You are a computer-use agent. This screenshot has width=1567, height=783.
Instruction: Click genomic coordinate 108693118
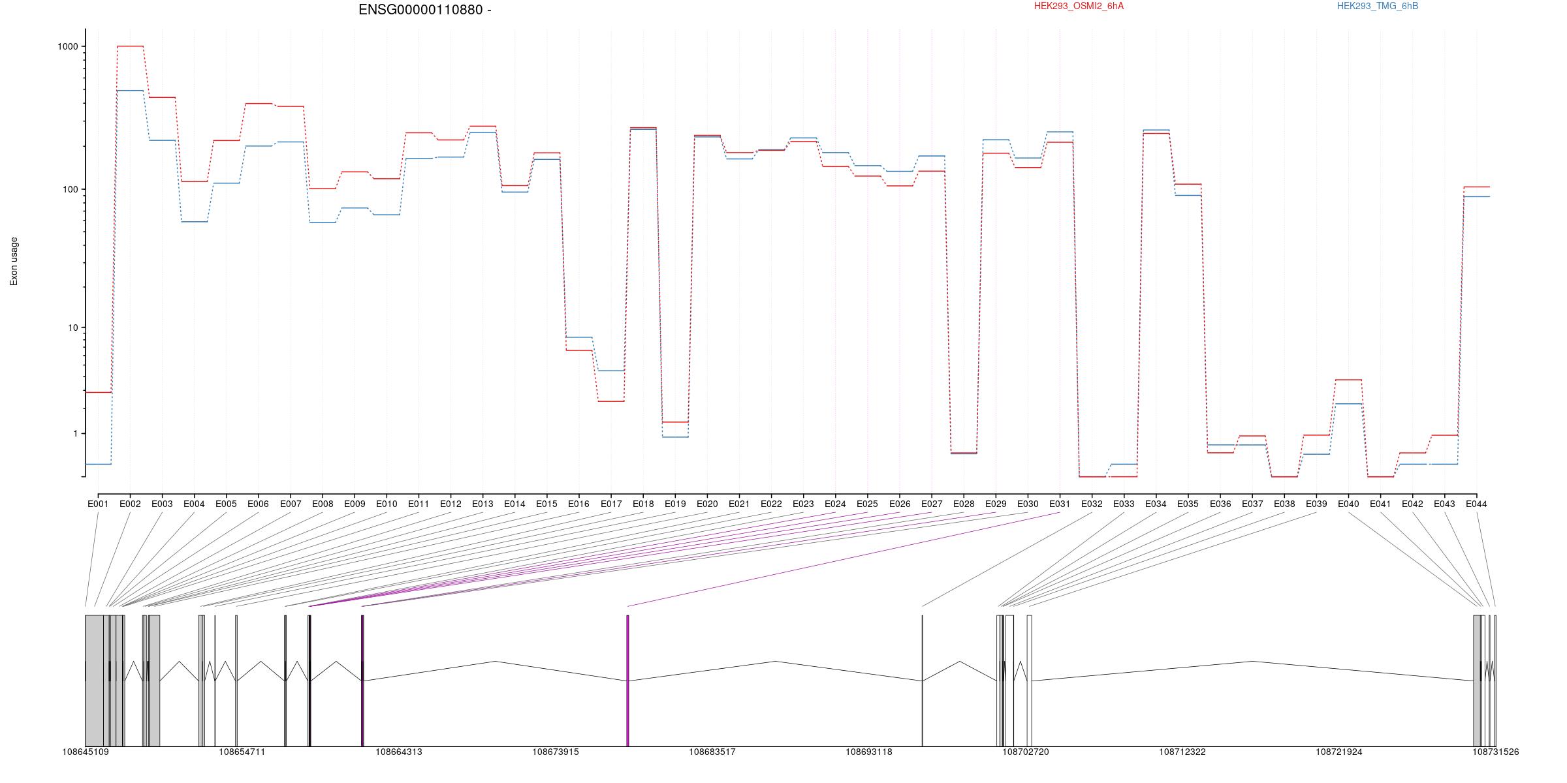point(869,752)
